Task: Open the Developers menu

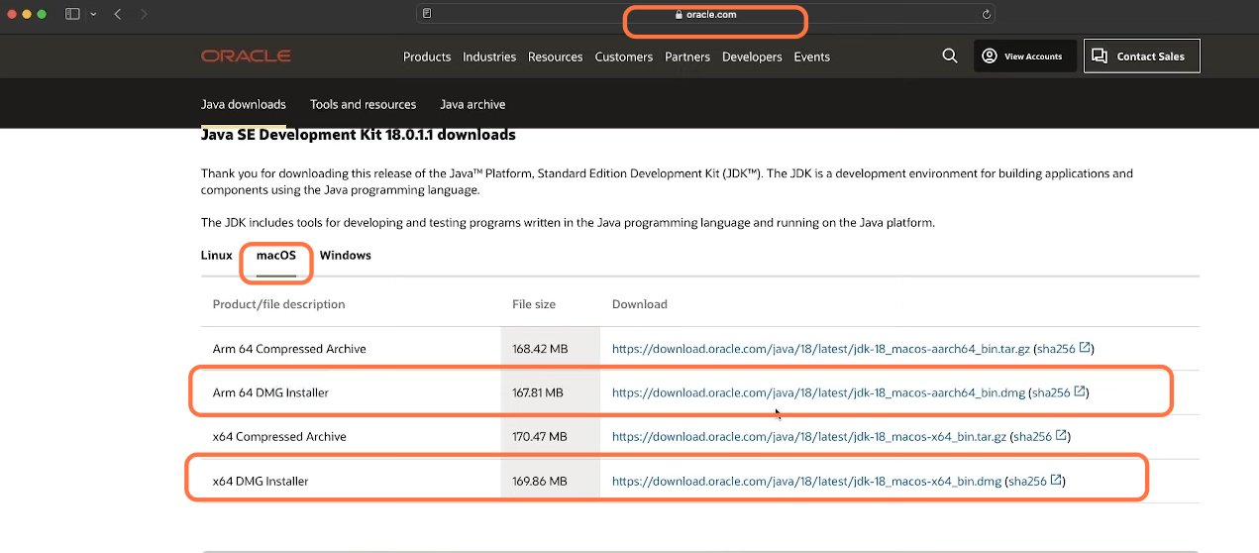Action: click(752, 56)
